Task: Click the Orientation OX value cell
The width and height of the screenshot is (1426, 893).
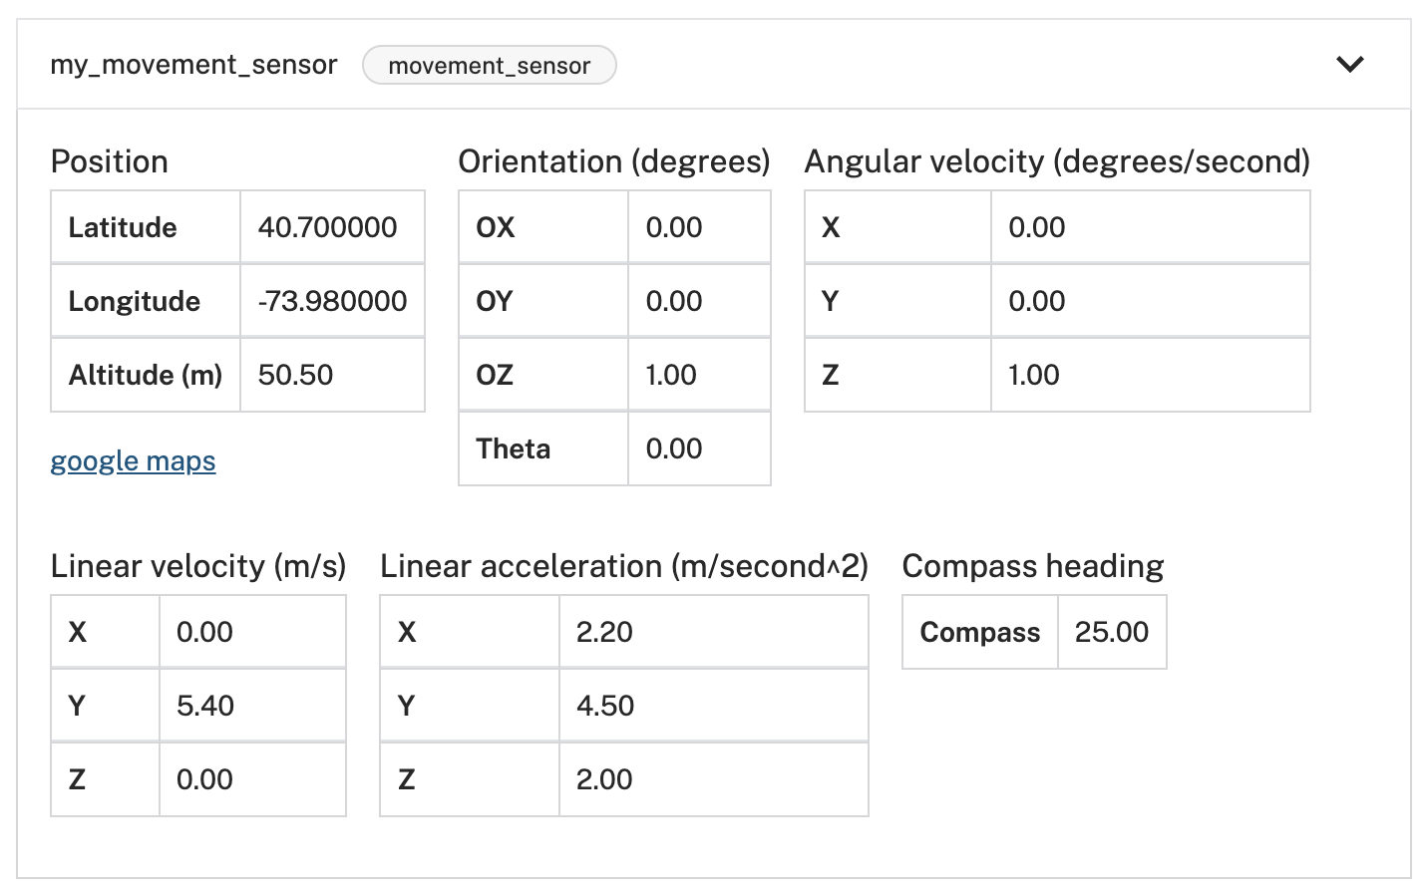Action: tap(699, 227)
